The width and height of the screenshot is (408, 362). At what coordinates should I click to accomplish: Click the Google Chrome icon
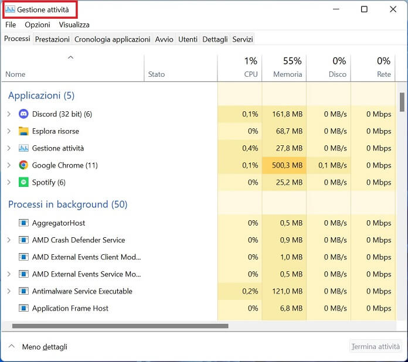[x=23, y=165]
